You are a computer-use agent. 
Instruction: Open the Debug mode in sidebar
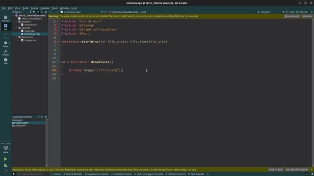tap(5, 44)
